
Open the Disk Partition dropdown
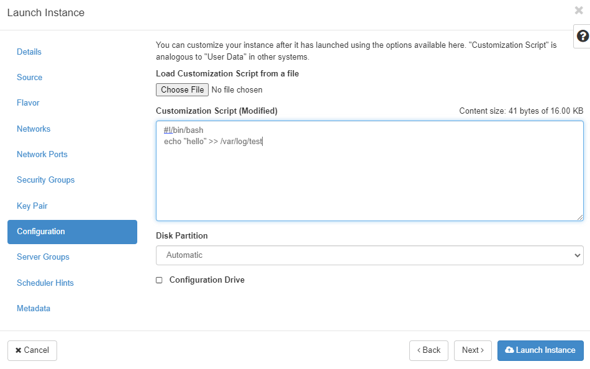[370, 255]
